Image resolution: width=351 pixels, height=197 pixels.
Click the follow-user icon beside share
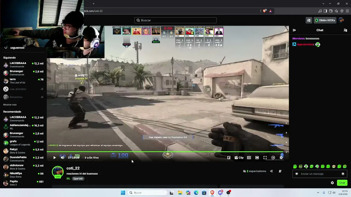point(280,171)
